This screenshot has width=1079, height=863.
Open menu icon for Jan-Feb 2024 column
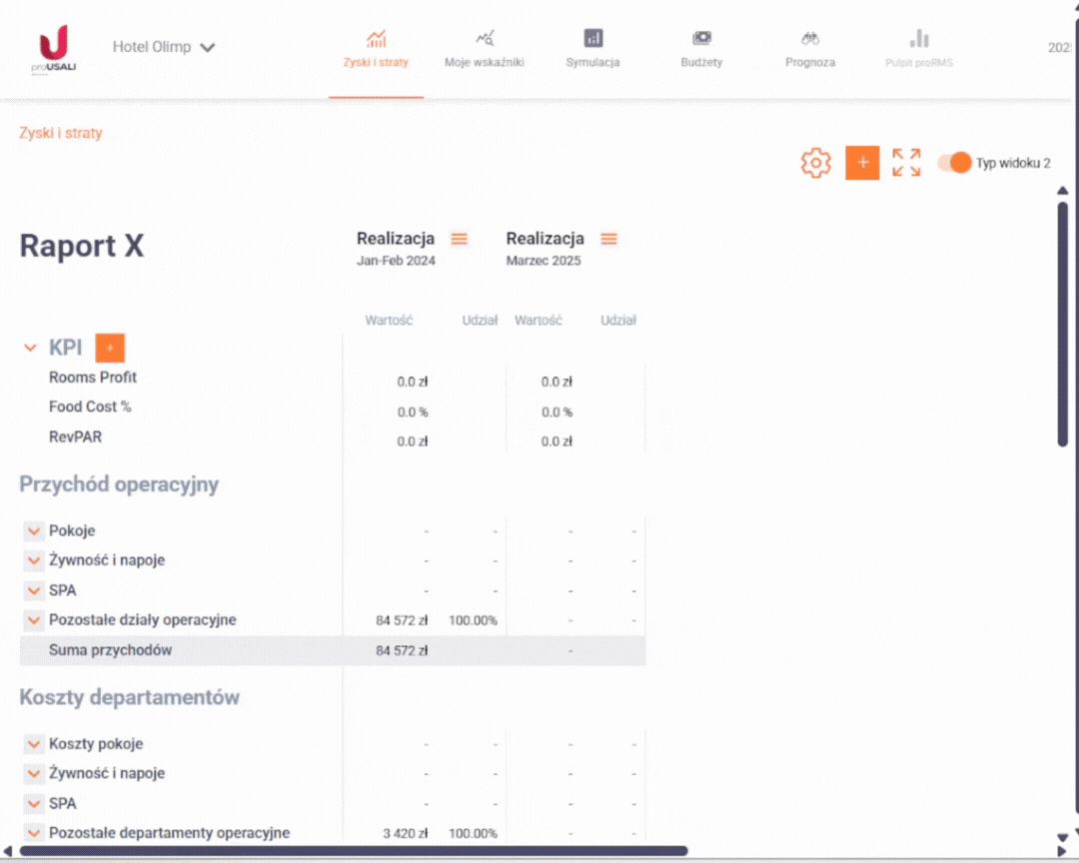point(460,239)
